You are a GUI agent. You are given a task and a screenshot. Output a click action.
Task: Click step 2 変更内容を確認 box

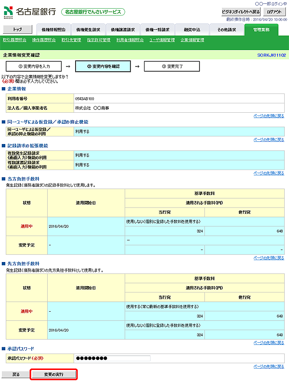point(103,66)
